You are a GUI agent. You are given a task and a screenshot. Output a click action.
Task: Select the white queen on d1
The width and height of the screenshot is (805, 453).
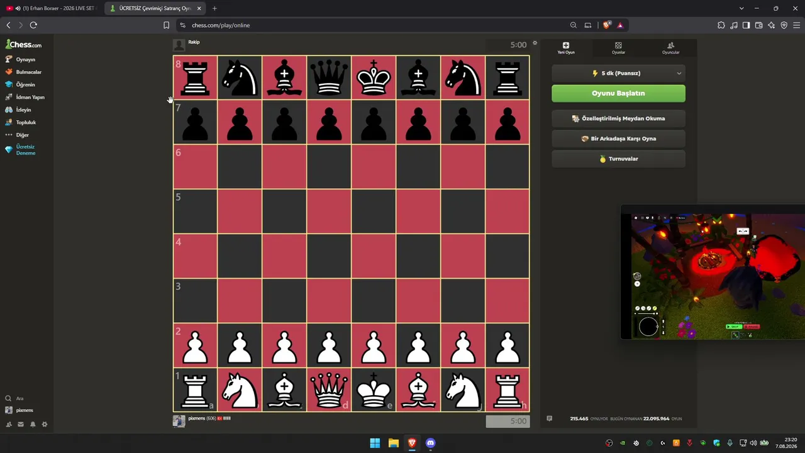tap(330, 390)
